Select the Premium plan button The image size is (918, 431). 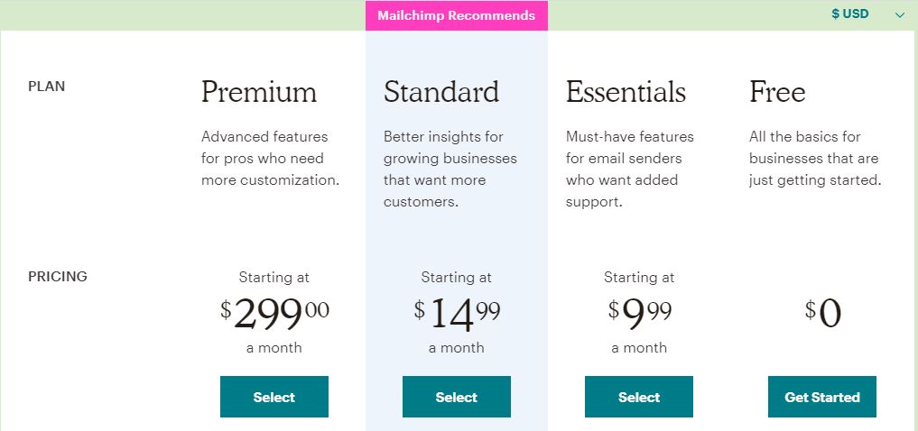point(274,397)
